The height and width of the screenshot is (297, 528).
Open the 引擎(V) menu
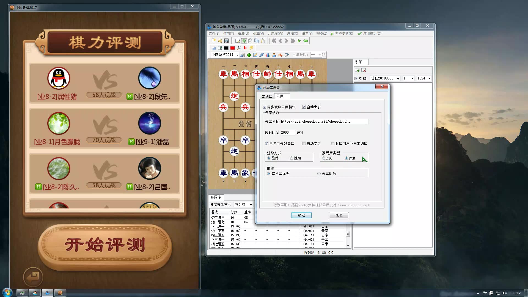tap(258, 34)
